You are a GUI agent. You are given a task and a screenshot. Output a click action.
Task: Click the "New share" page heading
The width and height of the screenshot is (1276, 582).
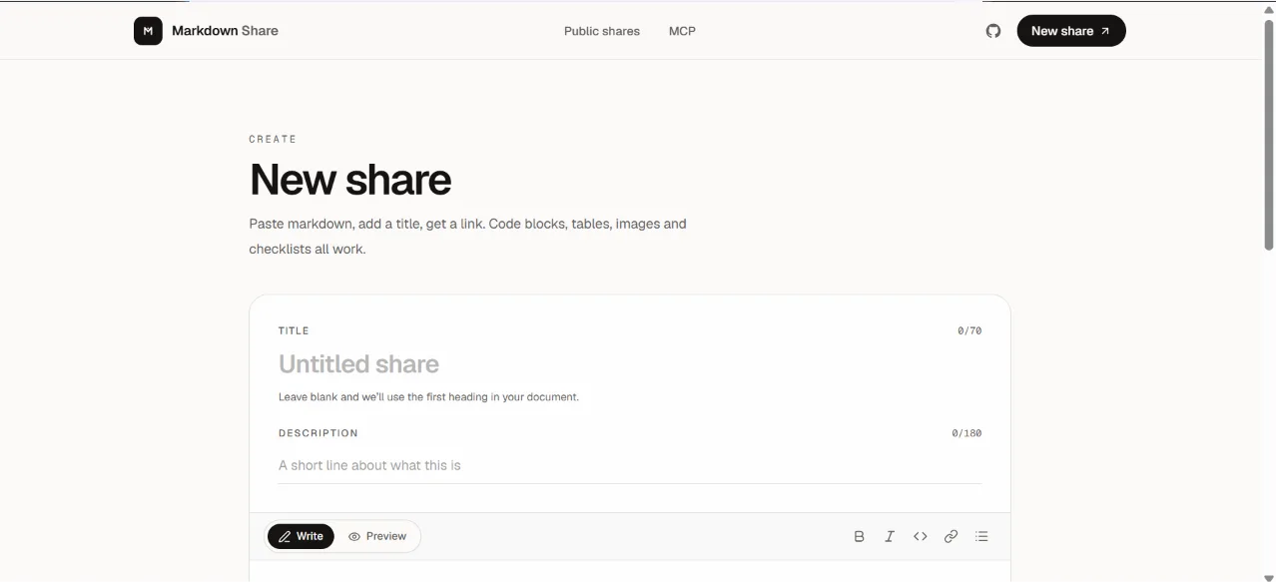tap(350, 180)
